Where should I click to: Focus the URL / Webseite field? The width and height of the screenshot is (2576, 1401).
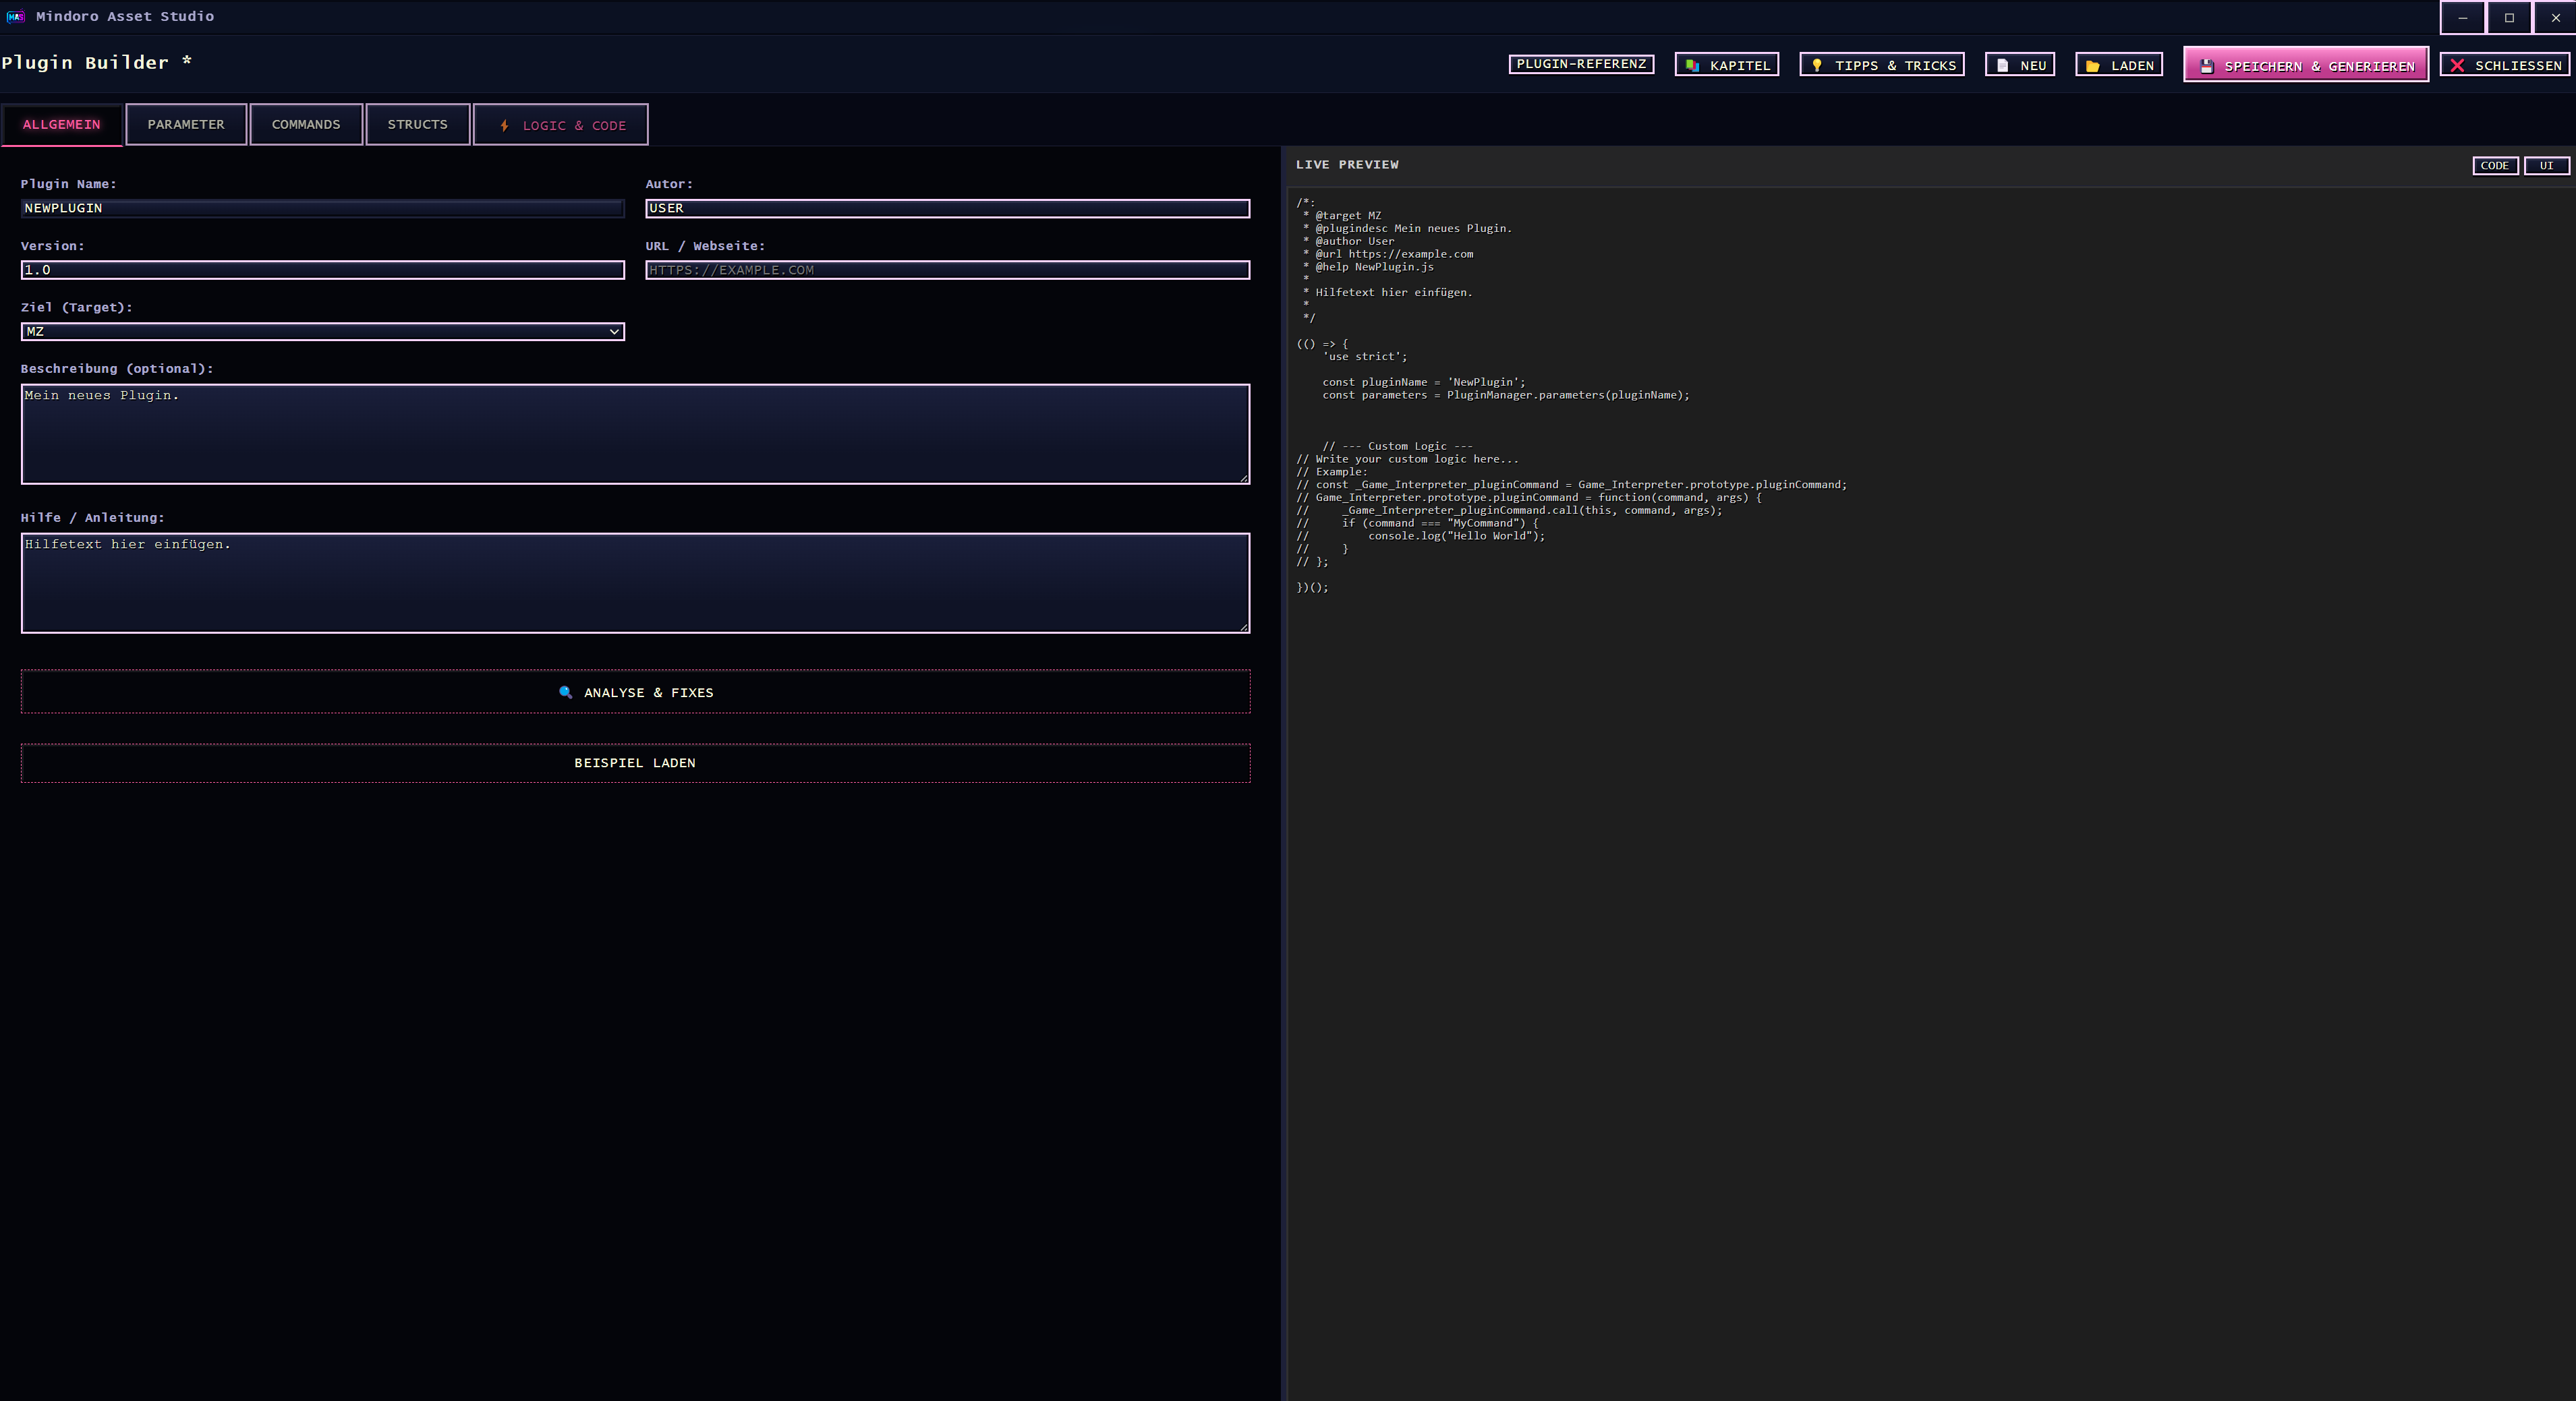946,270
